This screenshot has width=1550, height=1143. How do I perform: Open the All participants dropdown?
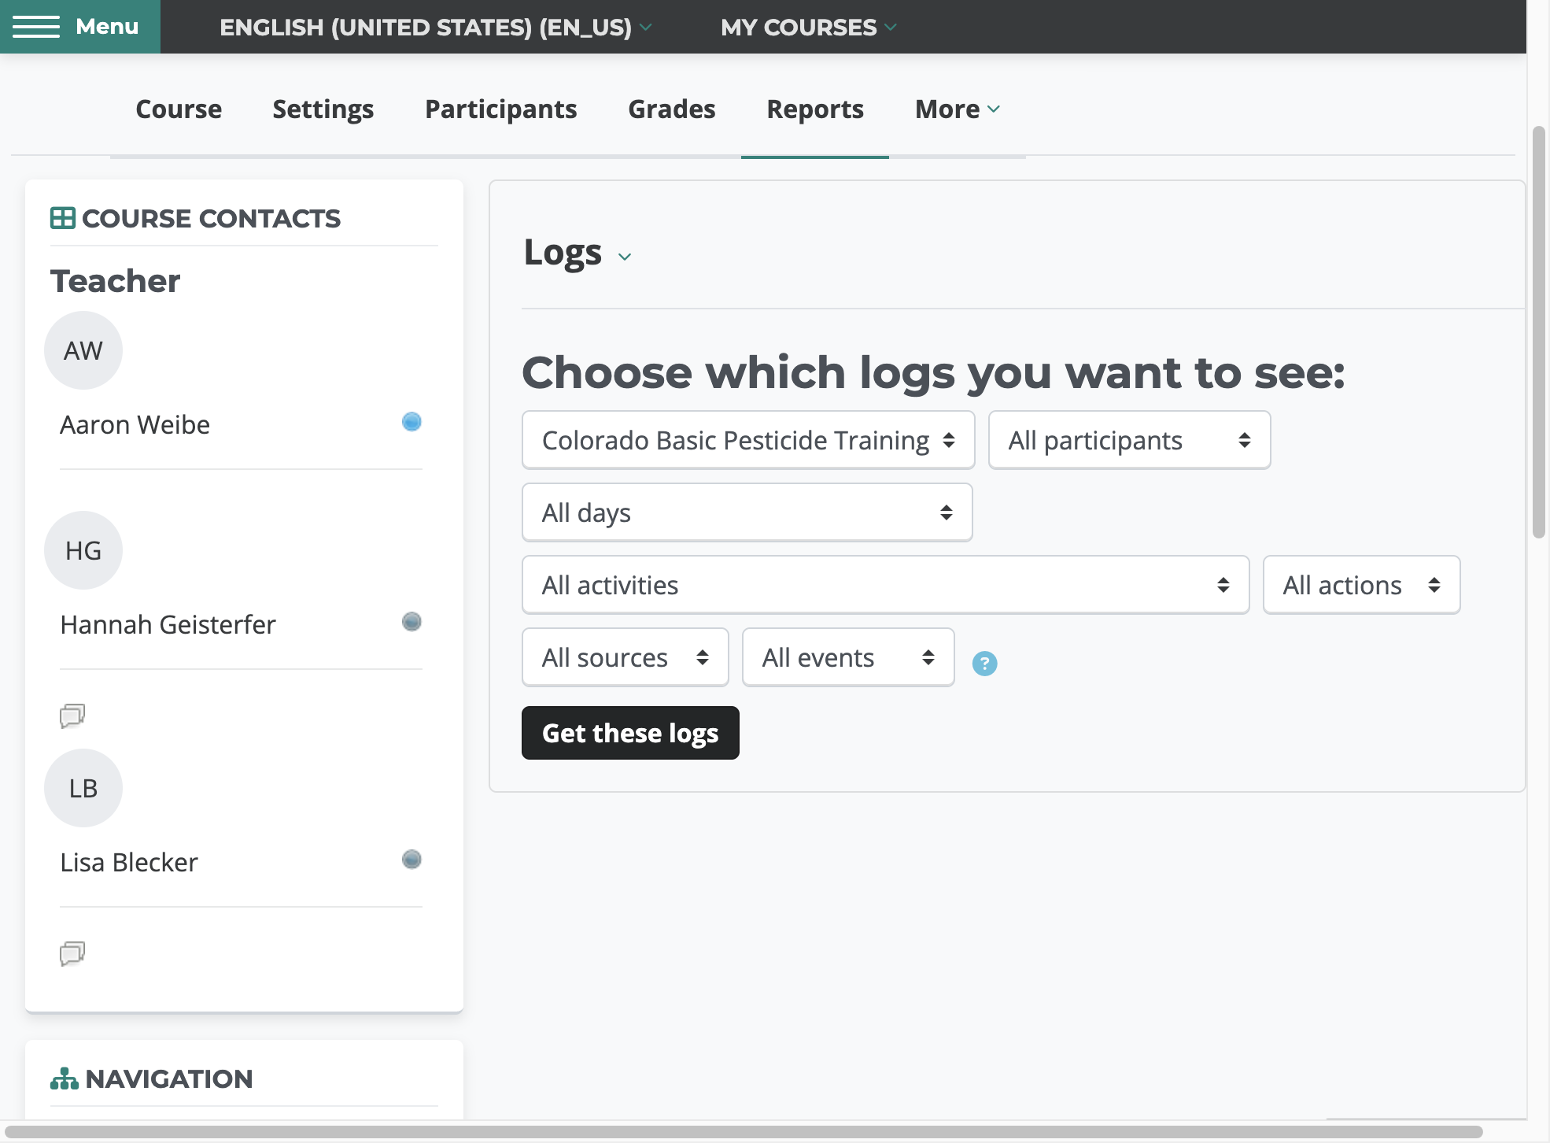pyautogui.click(x=1130, y=440)
